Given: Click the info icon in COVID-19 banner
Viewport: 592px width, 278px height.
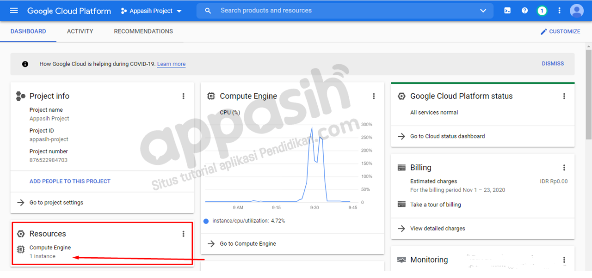Looking at the screenshot, I should (x=25, y=64).
